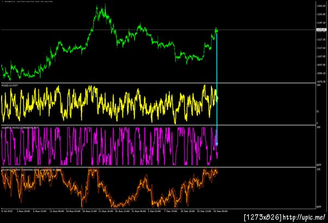Select the '31 Aug 06:00' time axis label
This screenshot has height=223, width=328.
click(139, 212)
